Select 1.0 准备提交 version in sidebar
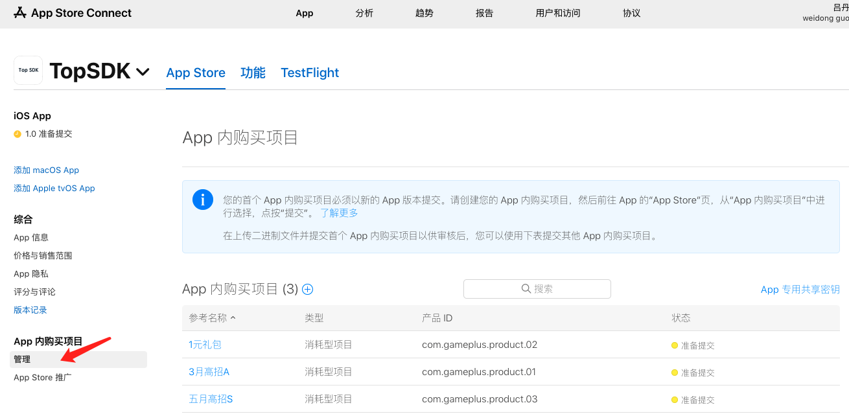This screenshot has width=849, height=414. click(x=49, y=134)
